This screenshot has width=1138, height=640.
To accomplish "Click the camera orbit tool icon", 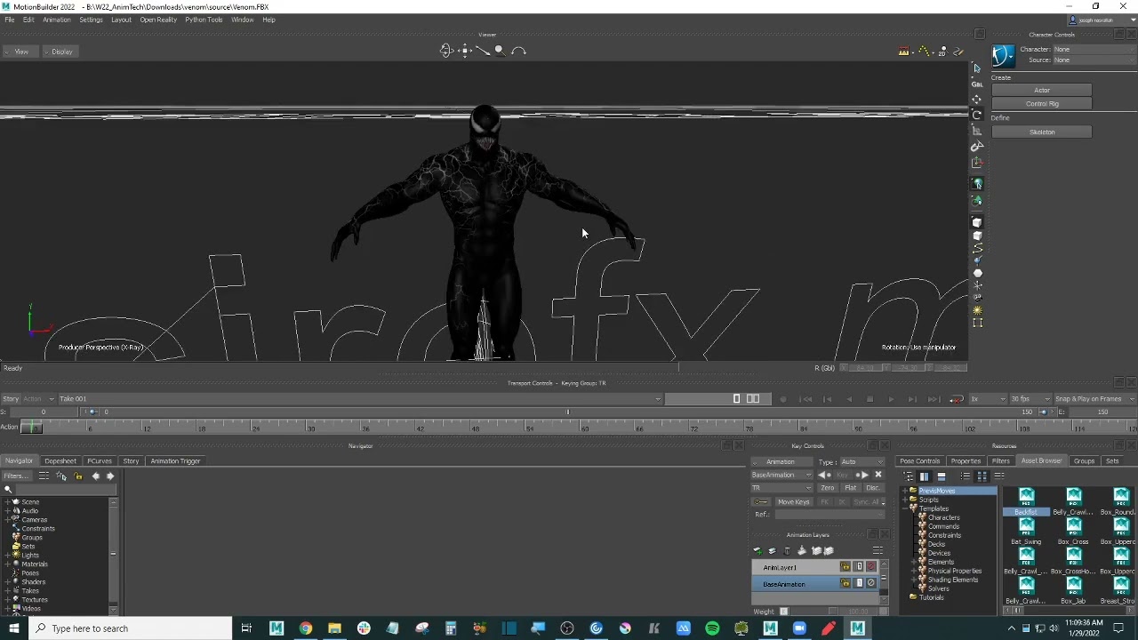I will pos(446,51).
